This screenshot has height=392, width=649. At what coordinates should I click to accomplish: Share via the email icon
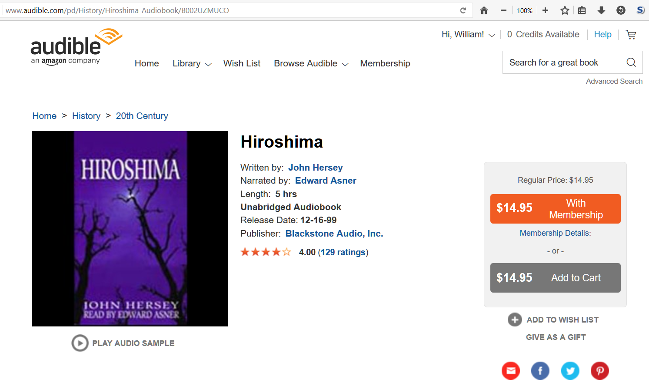click(x=511, y=371)
